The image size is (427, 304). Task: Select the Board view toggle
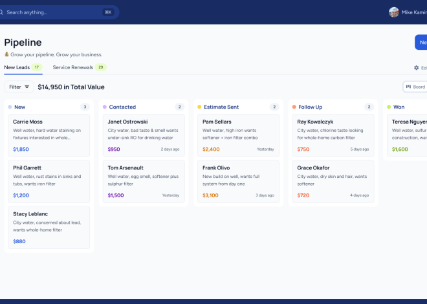coord(415,87)
